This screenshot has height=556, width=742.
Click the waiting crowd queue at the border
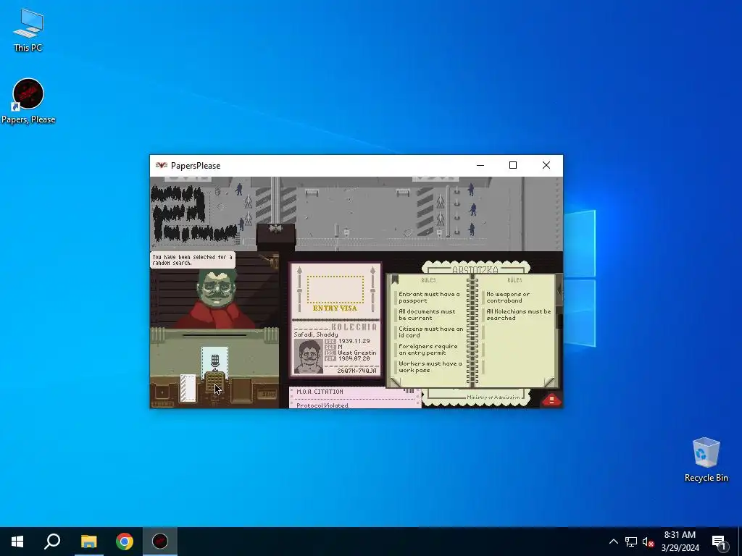click(193, 214)
